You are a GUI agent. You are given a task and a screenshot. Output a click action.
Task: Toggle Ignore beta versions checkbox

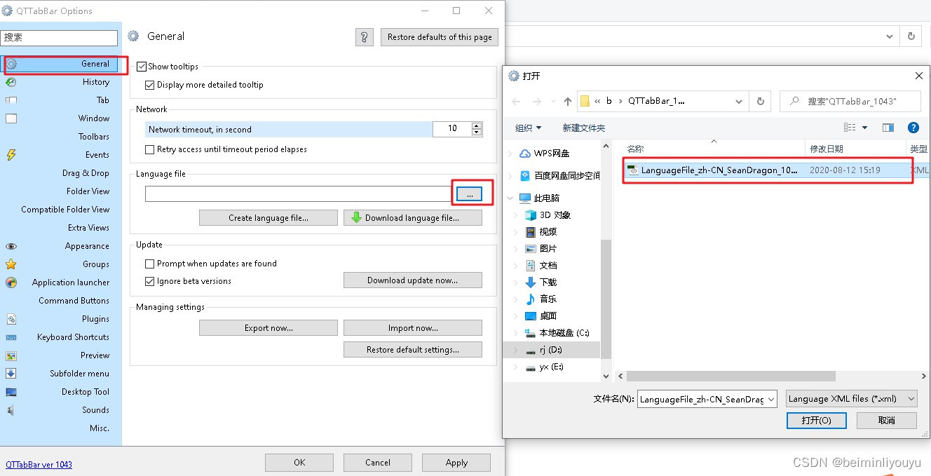point(149,281)
